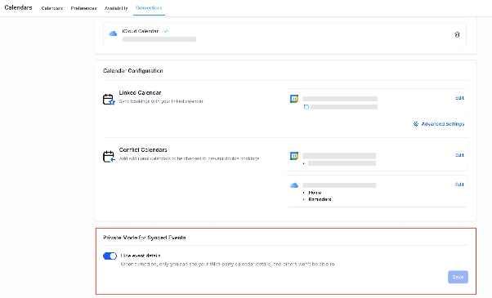Open the Calendars tab

[52, 8]
